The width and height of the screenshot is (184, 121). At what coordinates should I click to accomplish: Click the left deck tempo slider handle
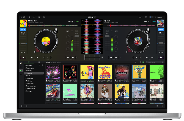(x=23, y=44)
